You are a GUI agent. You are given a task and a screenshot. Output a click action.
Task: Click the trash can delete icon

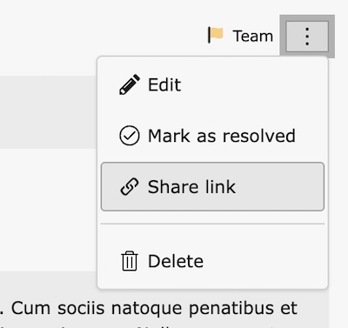[130, 261]
